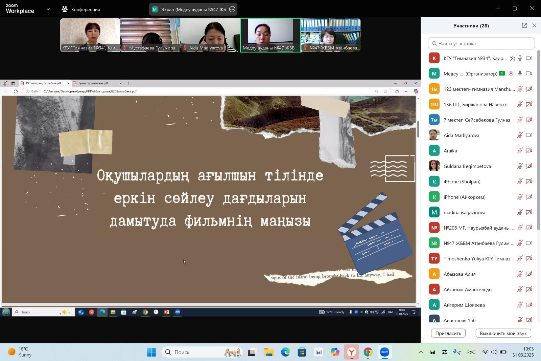
Task: Open the Edge settings menu via the '...' icon
Action: (407, 91)
